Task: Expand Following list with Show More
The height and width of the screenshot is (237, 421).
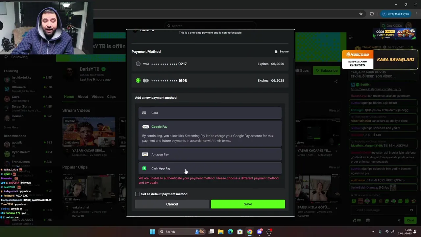Action: click(x=11, y=127)
